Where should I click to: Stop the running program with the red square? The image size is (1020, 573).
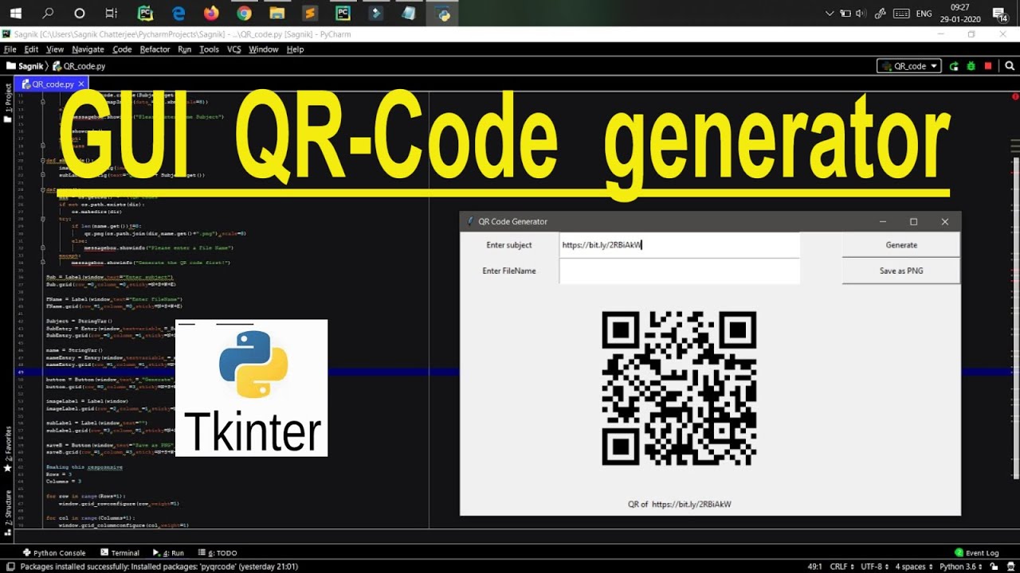click(988, 66)
